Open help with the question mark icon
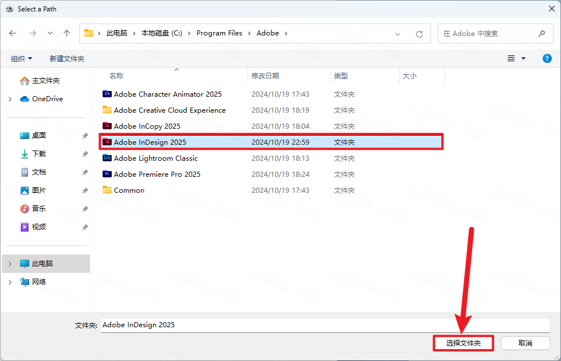Viewport: 561px width, 361px height. click(x=547, y=58)
